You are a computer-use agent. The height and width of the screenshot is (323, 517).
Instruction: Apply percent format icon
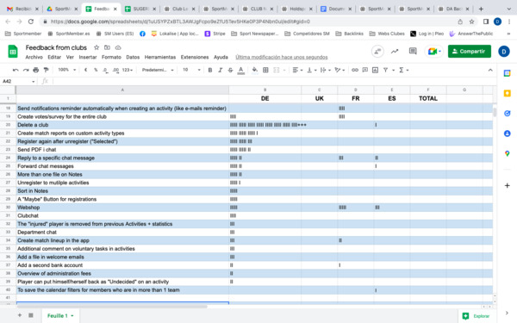(96, 70)
